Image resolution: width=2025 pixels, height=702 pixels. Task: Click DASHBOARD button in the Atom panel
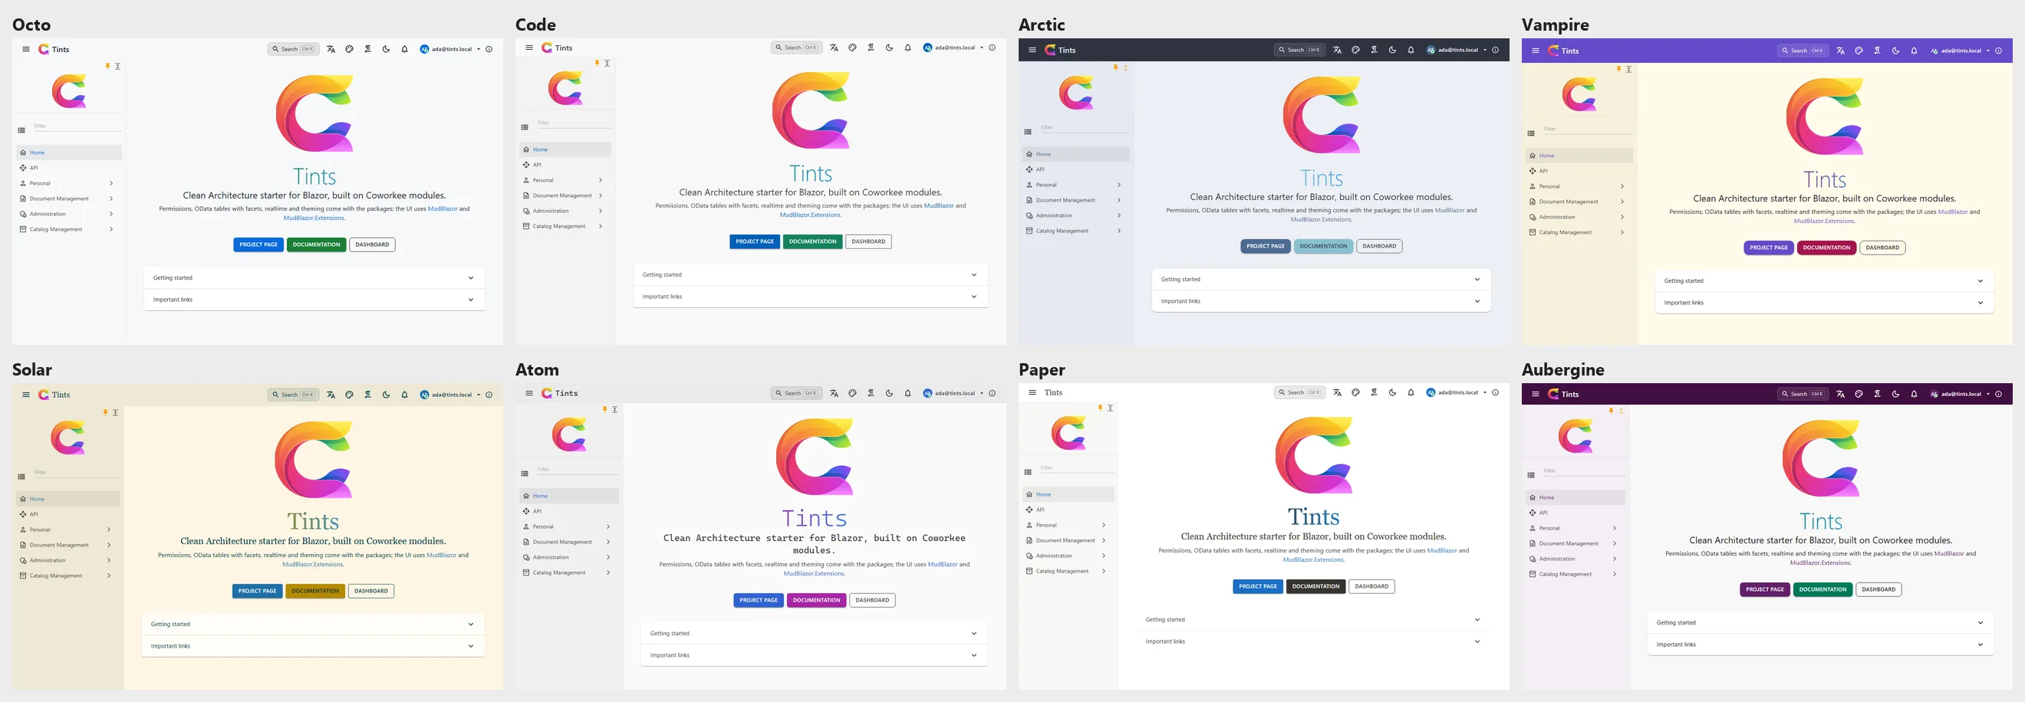tap(873, 601)
